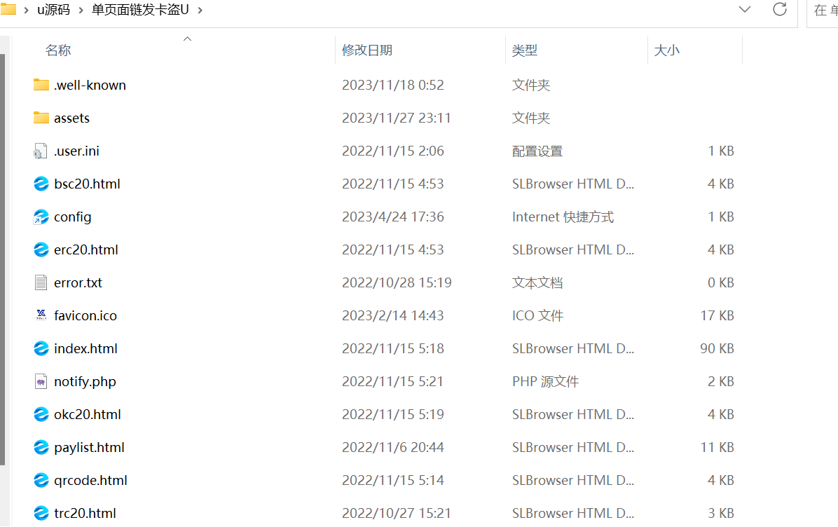The image size is (838, 527).
Task: Click the assets folder icon
Action: pos(41,118)
